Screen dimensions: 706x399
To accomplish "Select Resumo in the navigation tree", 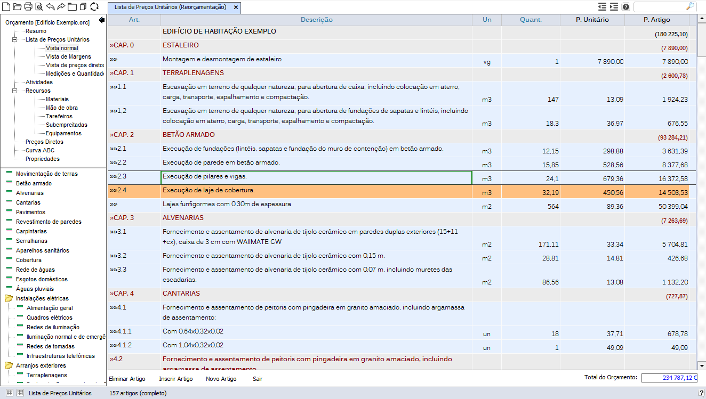I will point(36,31).
